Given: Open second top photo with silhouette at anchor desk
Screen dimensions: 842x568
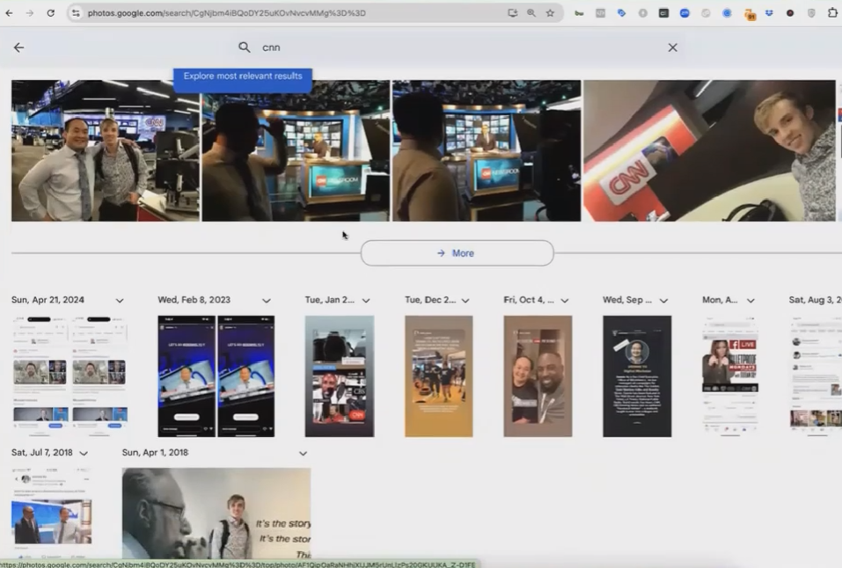Looking at the screenshot, I should tap(296, 151).
